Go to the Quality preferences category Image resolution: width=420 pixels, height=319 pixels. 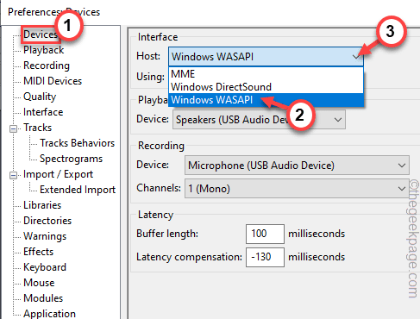(x=40, y=97)
